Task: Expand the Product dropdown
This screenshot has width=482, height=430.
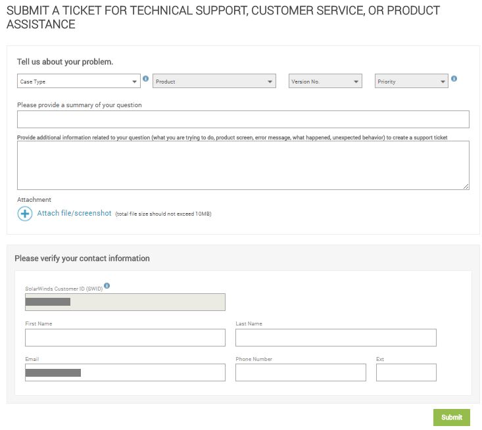Action: pyautogui.click(x=214, y=82)
